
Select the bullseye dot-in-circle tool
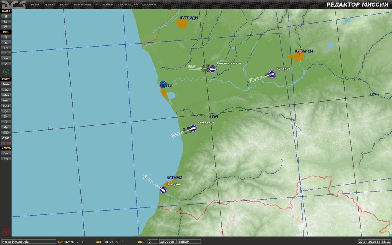6,122
